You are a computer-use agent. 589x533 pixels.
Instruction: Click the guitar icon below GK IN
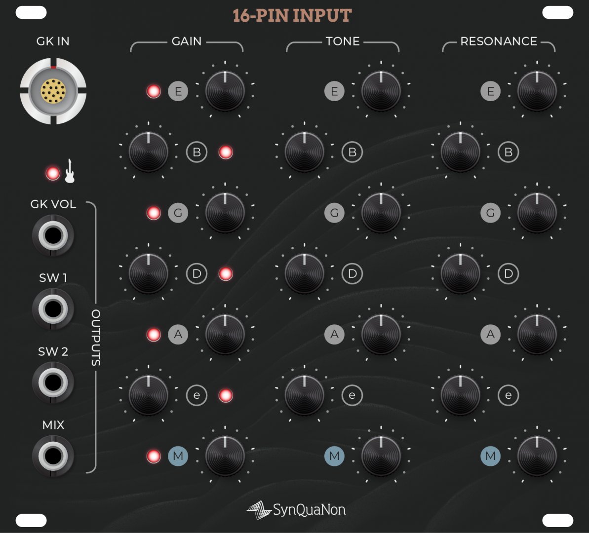[70, 171]
